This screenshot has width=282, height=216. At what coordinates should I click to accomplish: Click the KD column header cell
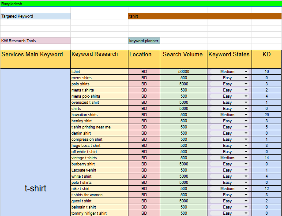point(267,59)
